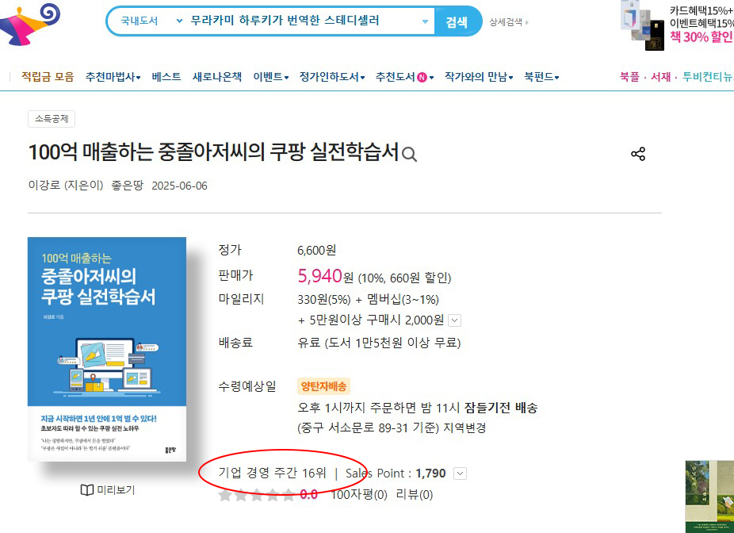Click the star rating icons
This screenshot has width=734, height=533.
pyautogui.click(x=257, y=495)
